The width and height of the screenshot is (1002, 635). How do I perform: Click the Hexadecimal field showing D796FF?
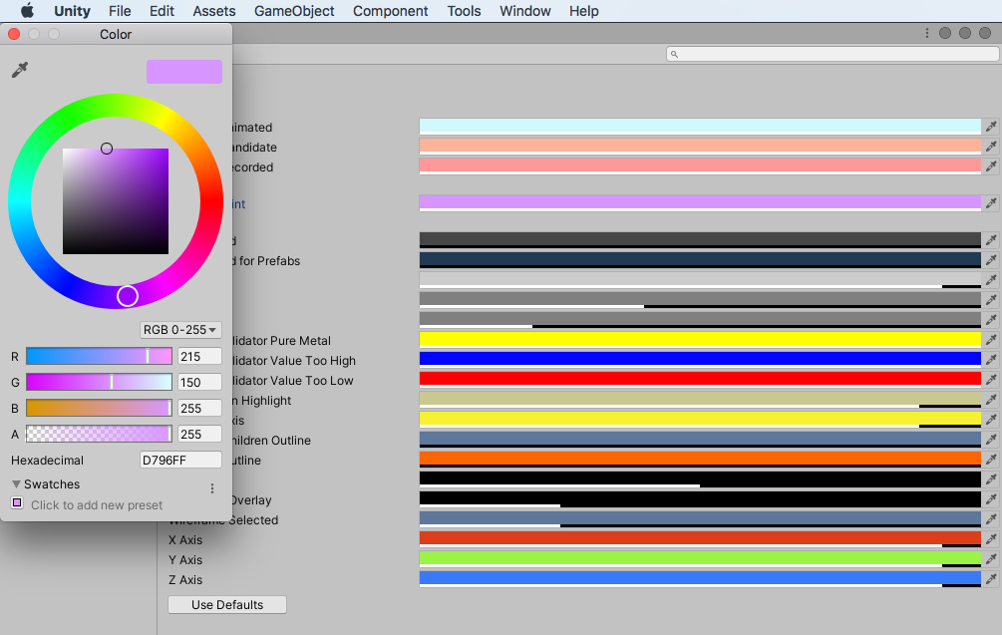[180, 460]
